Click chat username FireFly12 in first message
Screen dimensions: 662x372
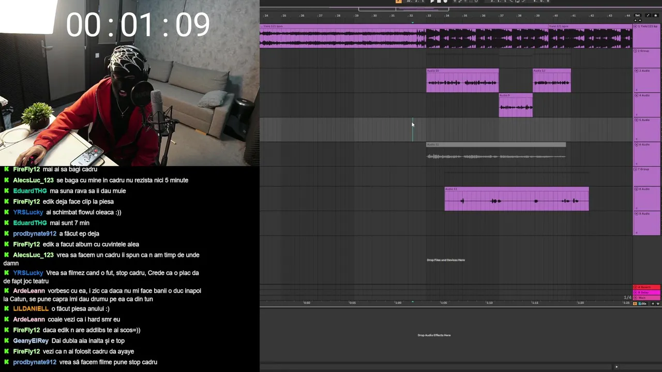pos(26,169)
